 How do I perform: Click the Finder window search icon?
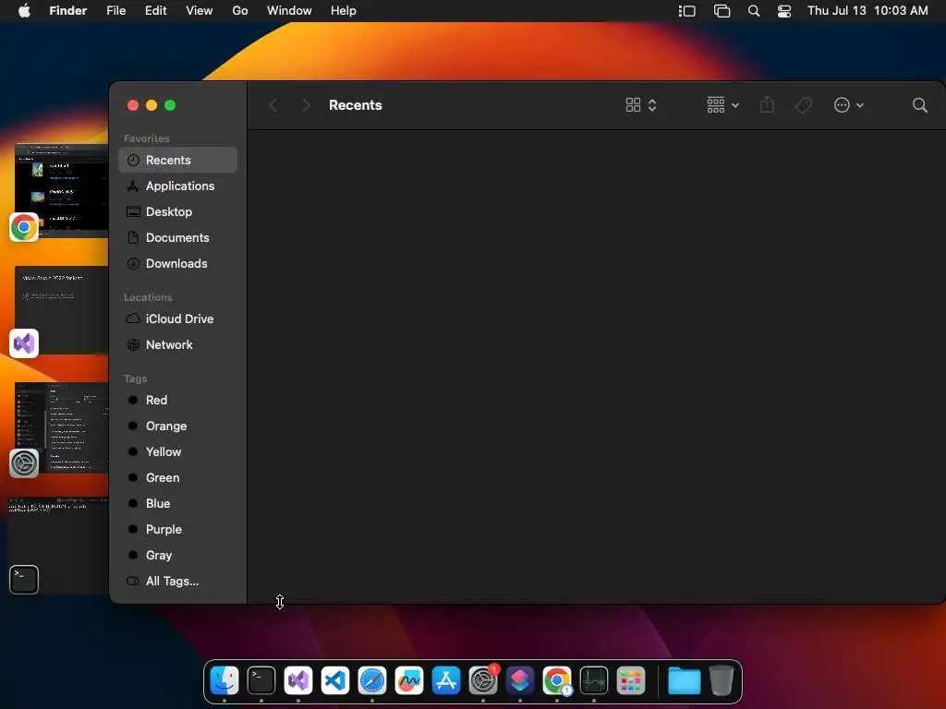[919, 105]
